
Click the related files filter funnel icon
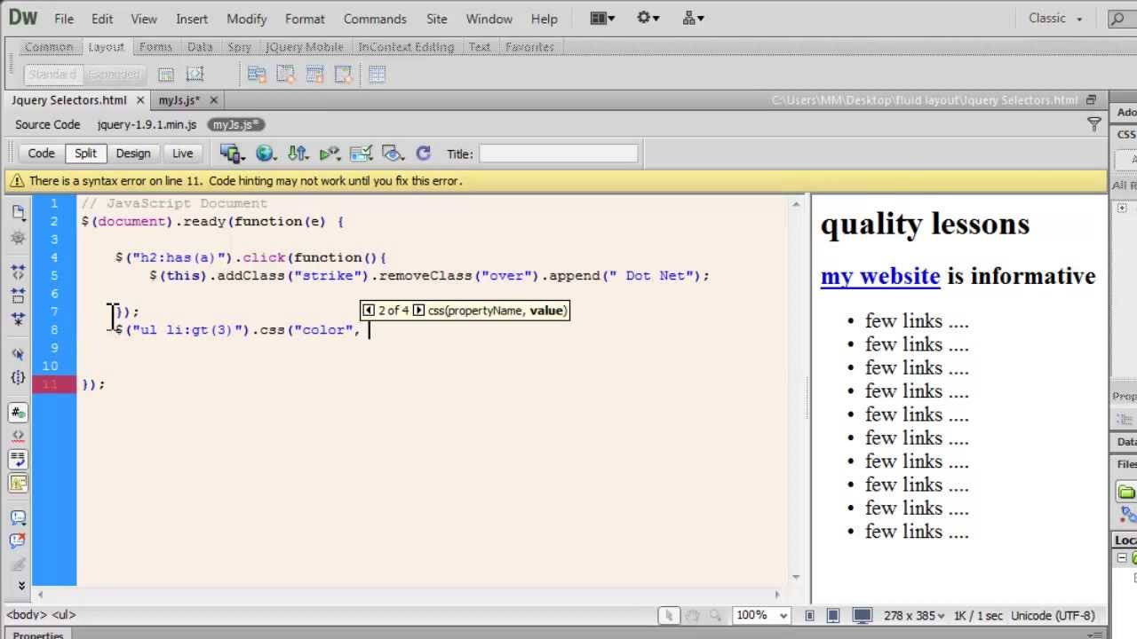point(1094,125)
